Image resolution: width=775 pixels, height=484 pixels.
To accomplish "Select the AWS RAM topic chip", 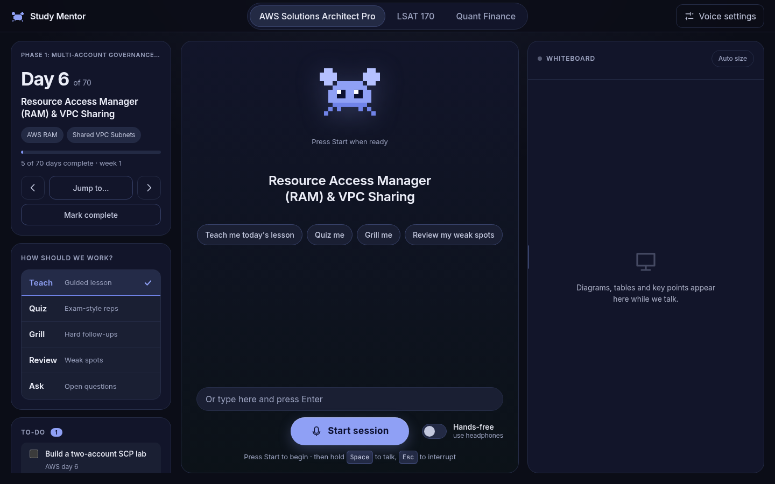I will tap(42, 135).
